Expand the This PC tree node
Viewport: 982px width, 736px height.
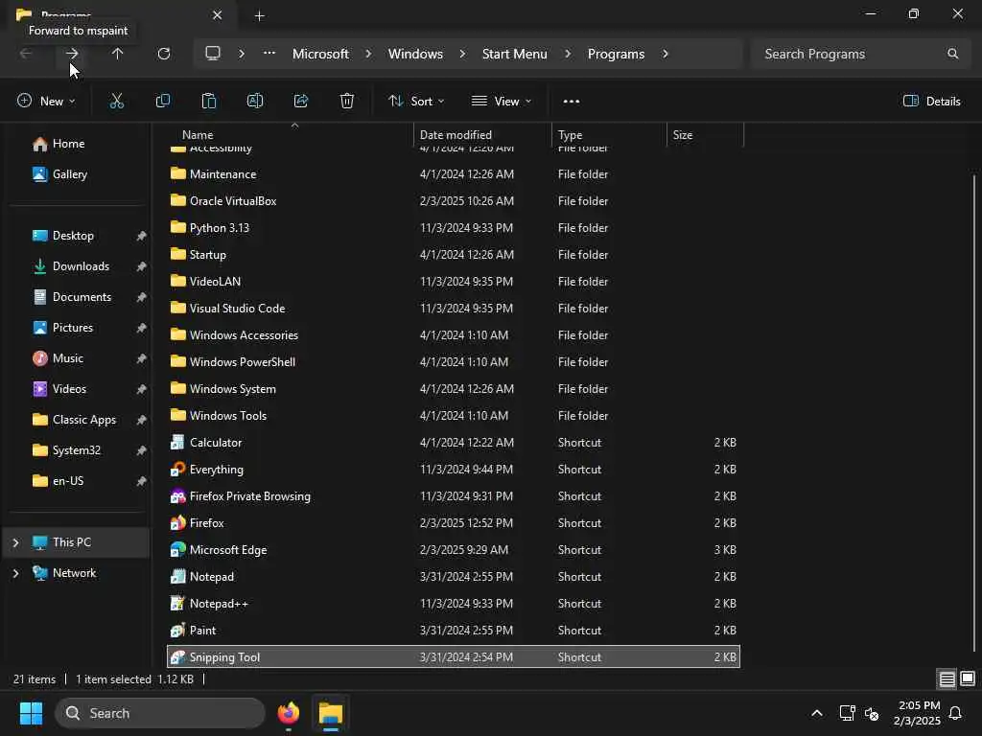(15, 542)
